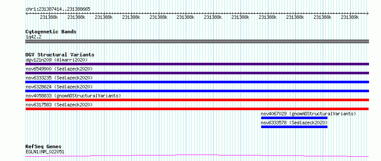Open nsv4067029 (gnomADStructuralVariants) label
Image resolution: width=381 pixels, height=161 pixels.
tap(308, 114)
